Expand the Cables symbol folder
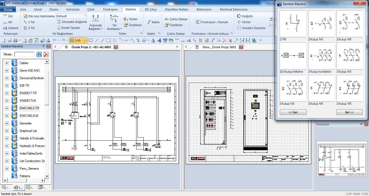Viewport: 369px width, 196px height. pos(7,63)
